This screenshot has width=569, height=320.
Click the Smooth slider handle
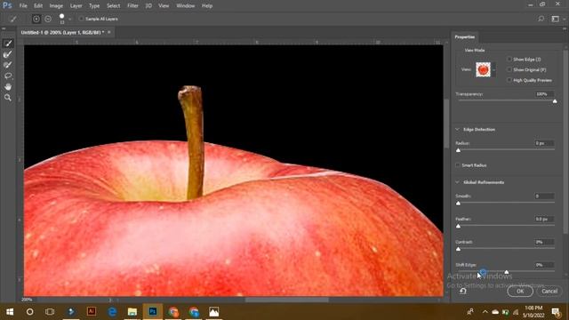pos(458,204)
